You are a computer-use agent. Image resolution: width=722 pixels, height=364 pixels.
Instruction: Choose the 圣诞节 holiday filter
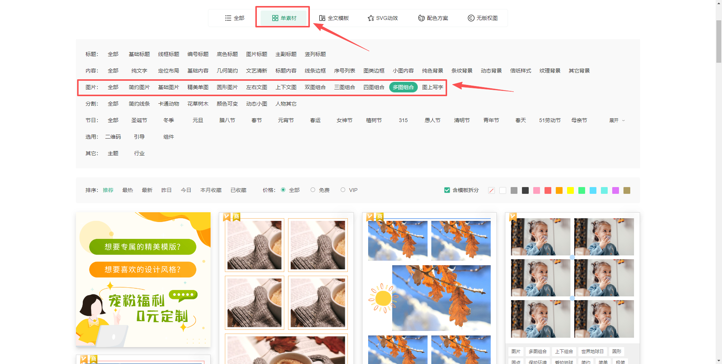coord(139,120)
